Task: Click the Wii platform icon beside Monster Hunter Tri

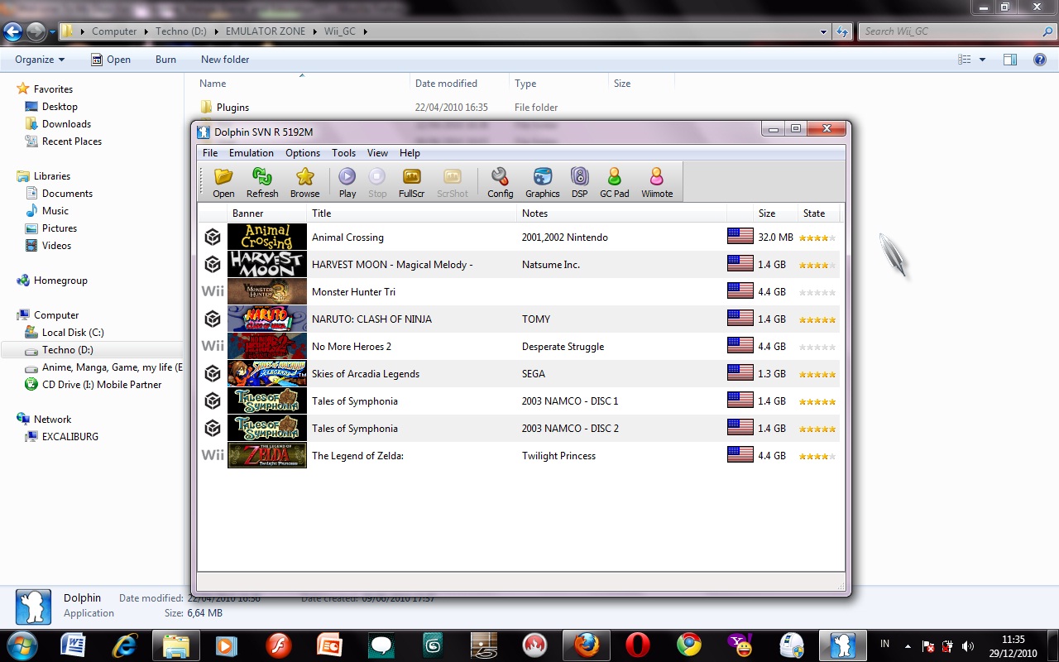Action: coord(213,291)
